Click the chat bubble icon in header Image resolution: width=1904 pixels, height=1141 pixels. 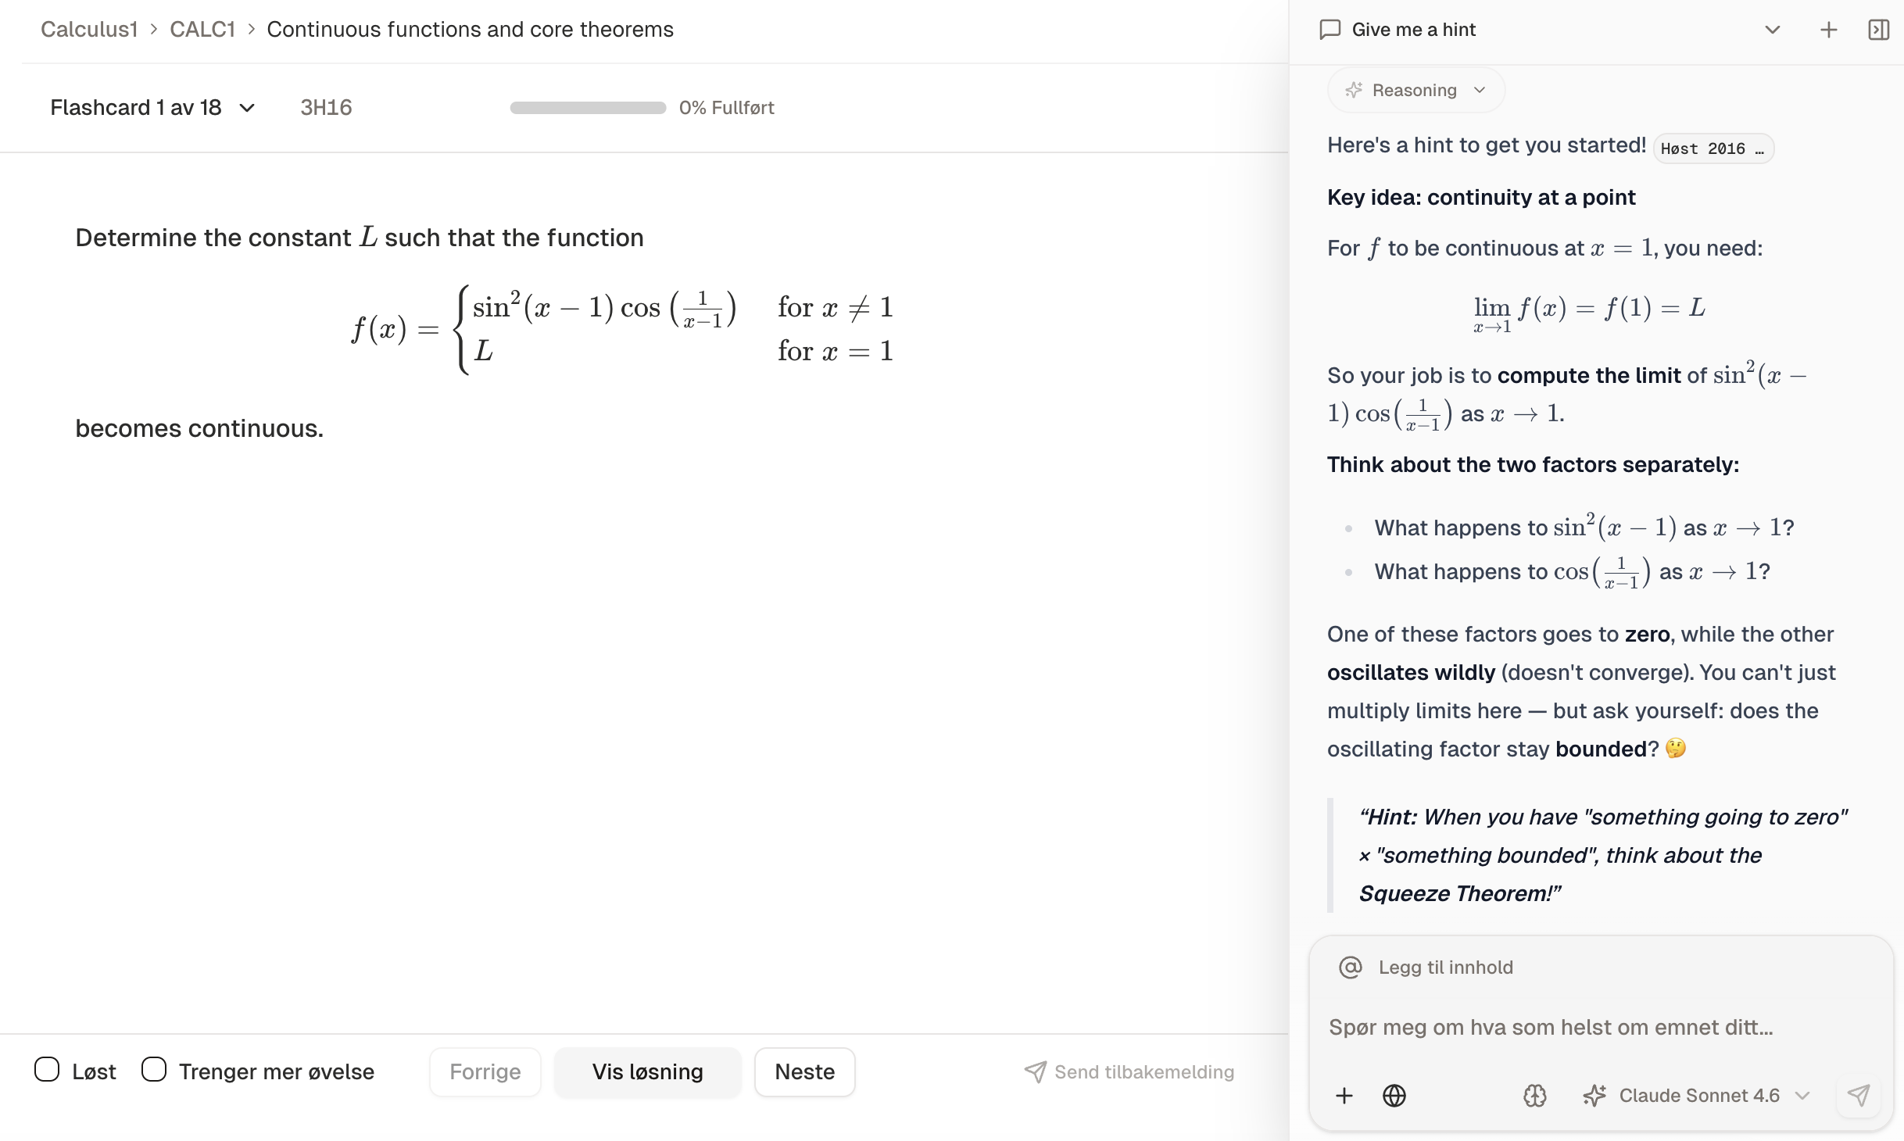(1330, 30)
